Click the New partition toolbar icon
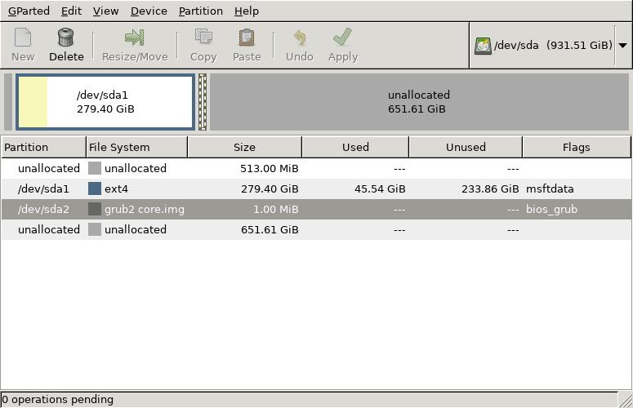Image resolution: width=633 pixels, height=408 pixels. (x=23, y=38)
